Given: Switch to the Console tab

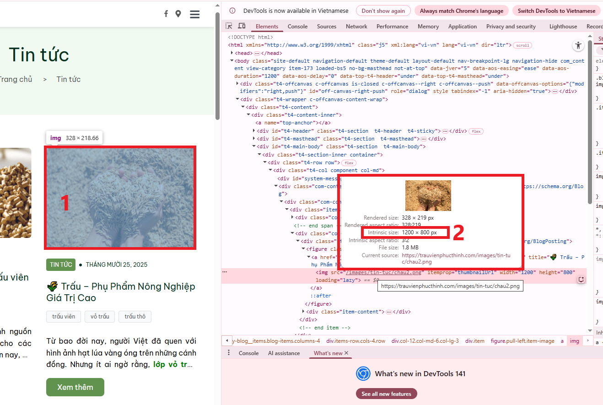Looking at the screenshot, I should tap(297, 27).
